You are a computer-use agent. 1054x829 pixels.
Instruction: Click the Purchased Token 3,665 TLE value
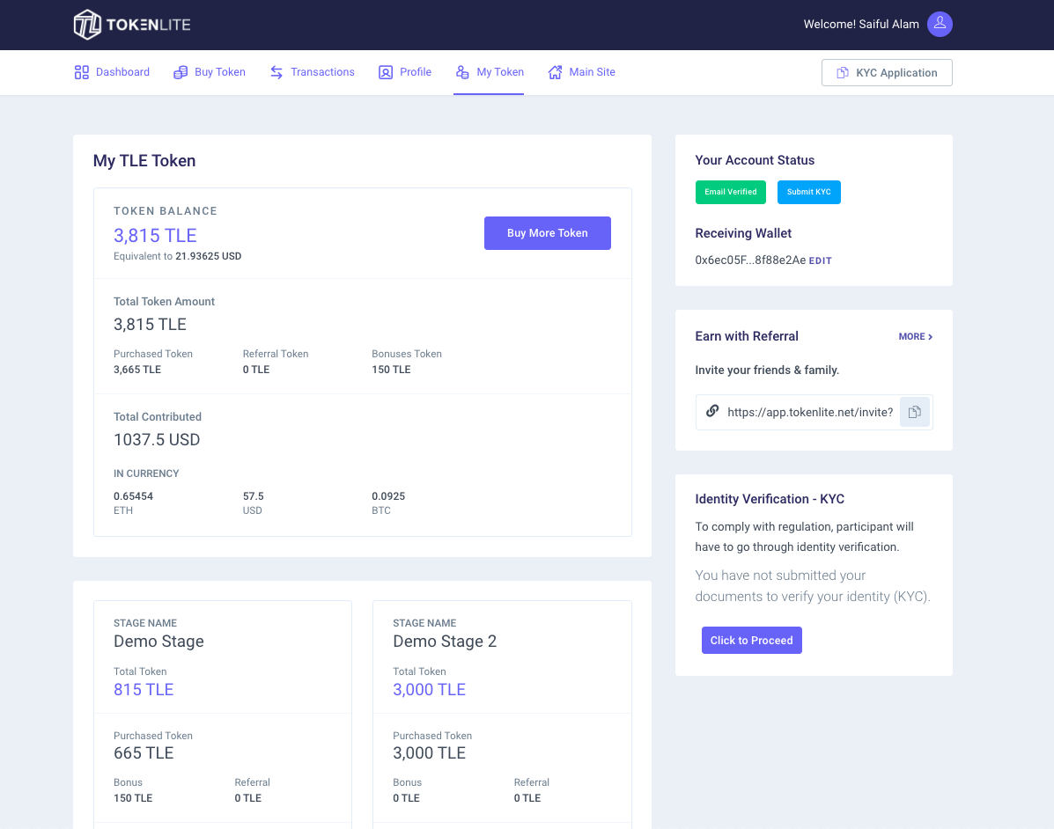pos(137,370)
